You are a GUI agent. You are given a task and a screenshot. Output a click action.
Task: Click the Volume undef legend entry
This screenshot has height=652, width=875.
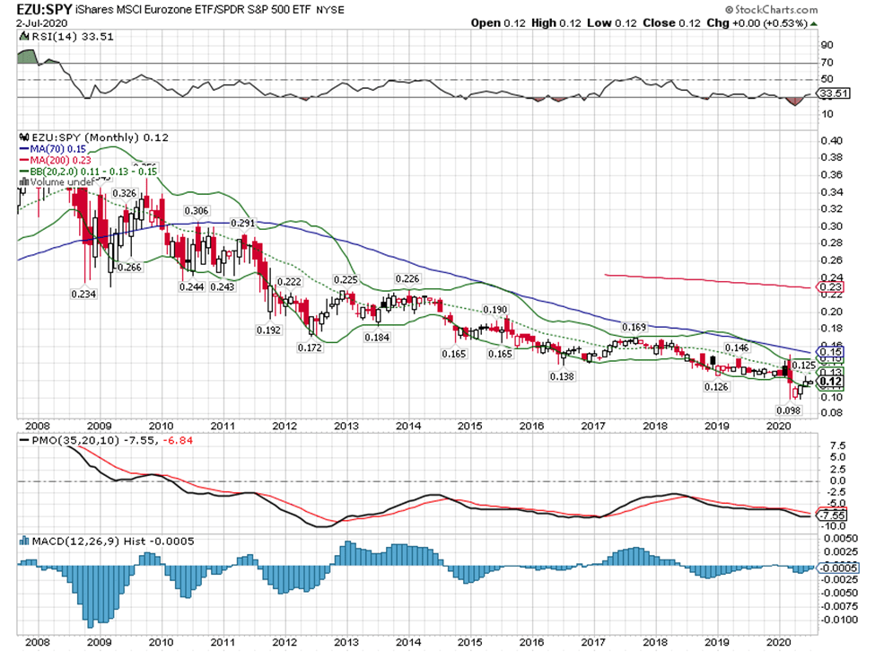point(63,182)
